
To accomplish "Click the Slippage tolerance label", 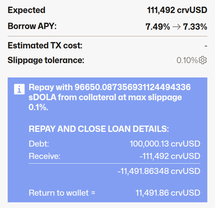I will click(46, 60).
